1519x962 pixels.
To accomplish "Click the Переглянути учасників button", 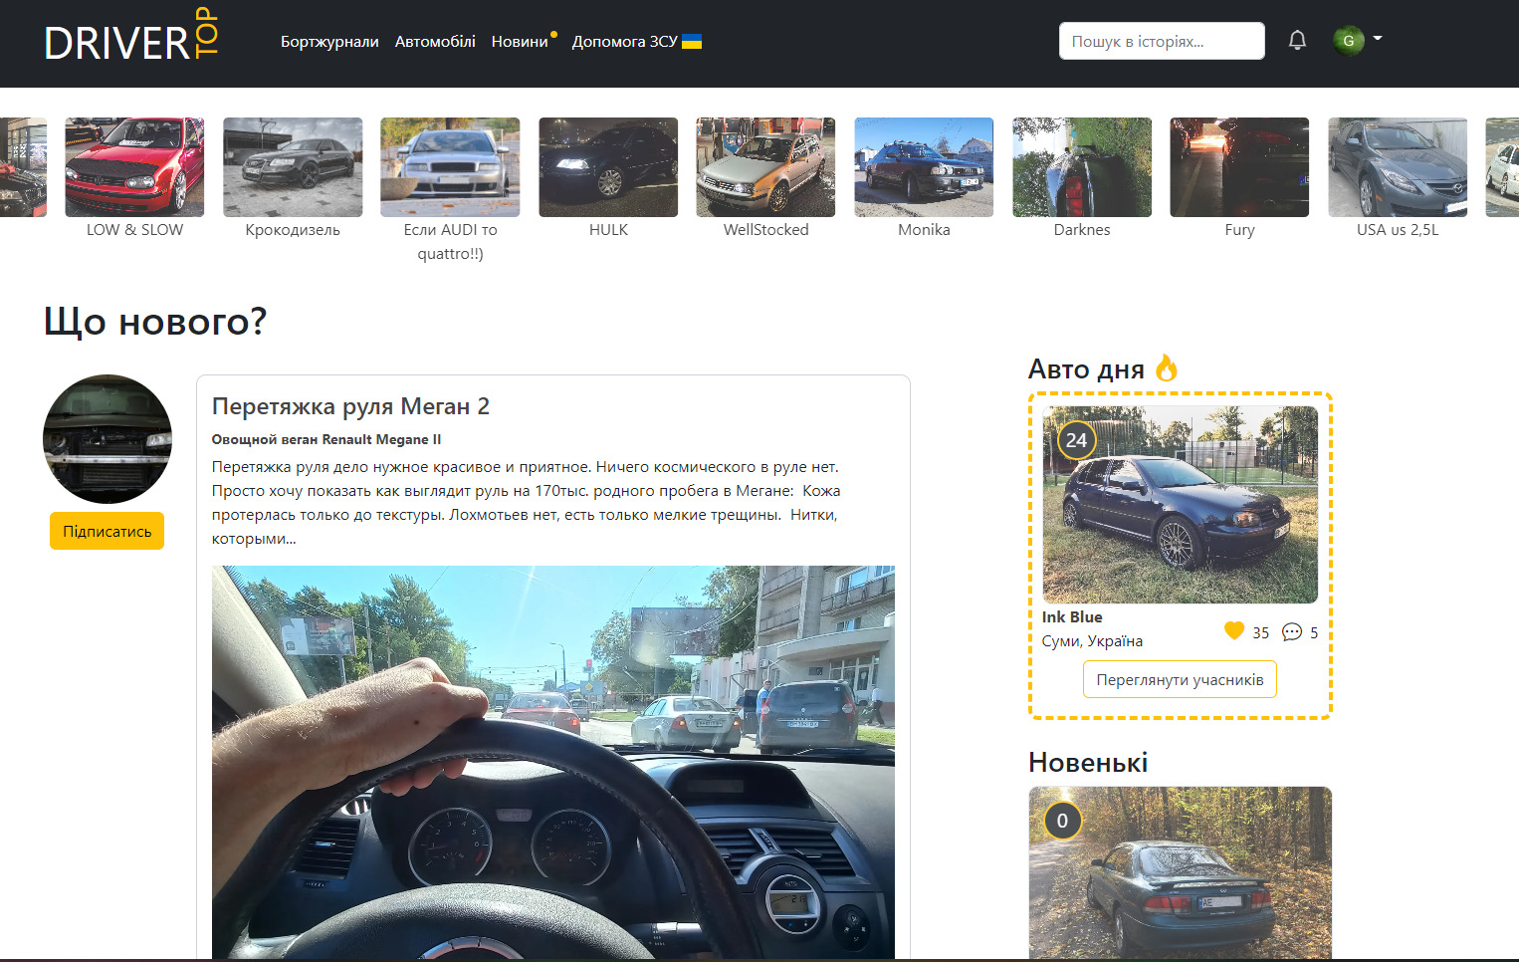I will [x=1180, y=679].
